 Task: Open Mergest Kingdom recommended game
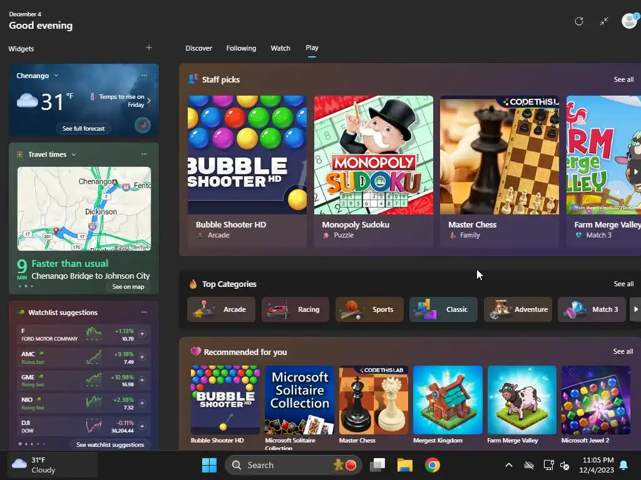coord(448,404)
